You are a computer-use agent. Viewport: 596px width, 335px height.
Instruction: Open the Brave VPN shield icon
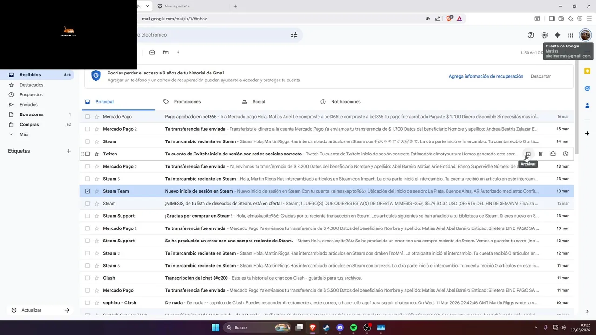tap(580, 19)
